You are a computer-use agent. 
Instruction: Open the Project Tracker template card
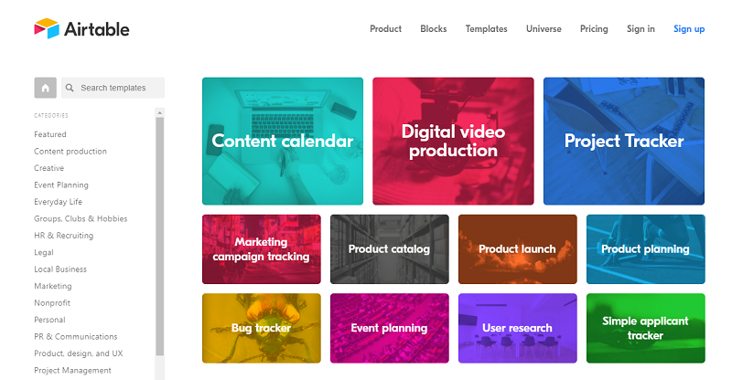624,141
